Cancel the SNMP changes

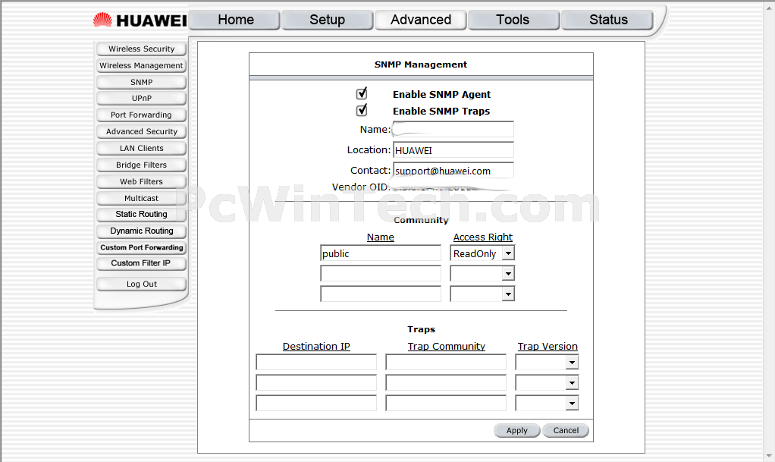[566, 430]
